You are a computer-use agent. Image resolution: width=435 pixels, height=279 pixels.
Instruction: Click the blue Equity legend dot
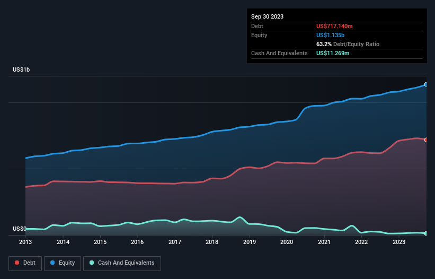pos(52,263)
